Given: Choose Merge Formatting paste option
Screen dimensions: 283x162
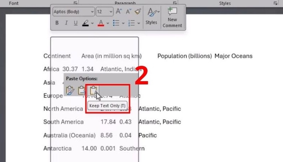Looking at the screenshot, I should 81,90.
